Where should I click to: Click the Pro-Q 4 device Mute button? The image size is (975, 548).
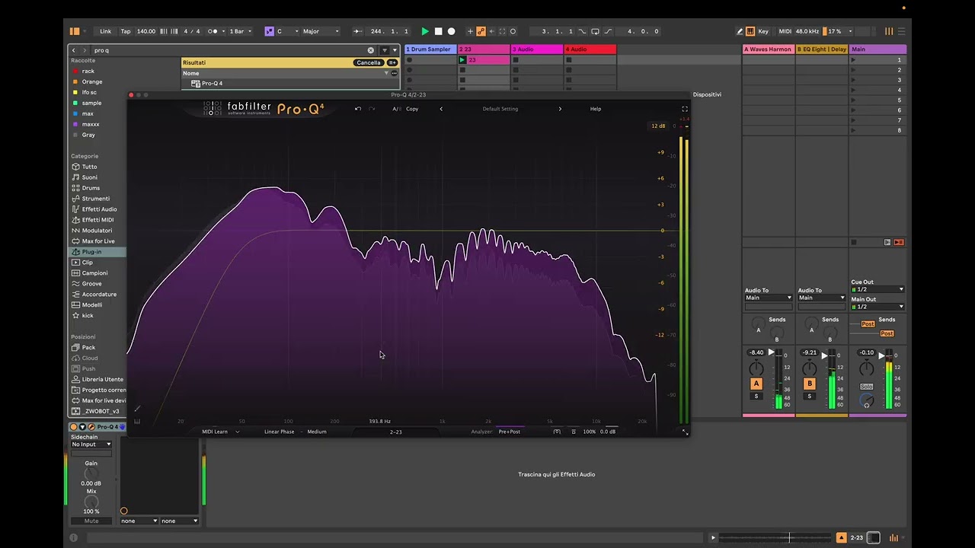click(x=91, y=521)
